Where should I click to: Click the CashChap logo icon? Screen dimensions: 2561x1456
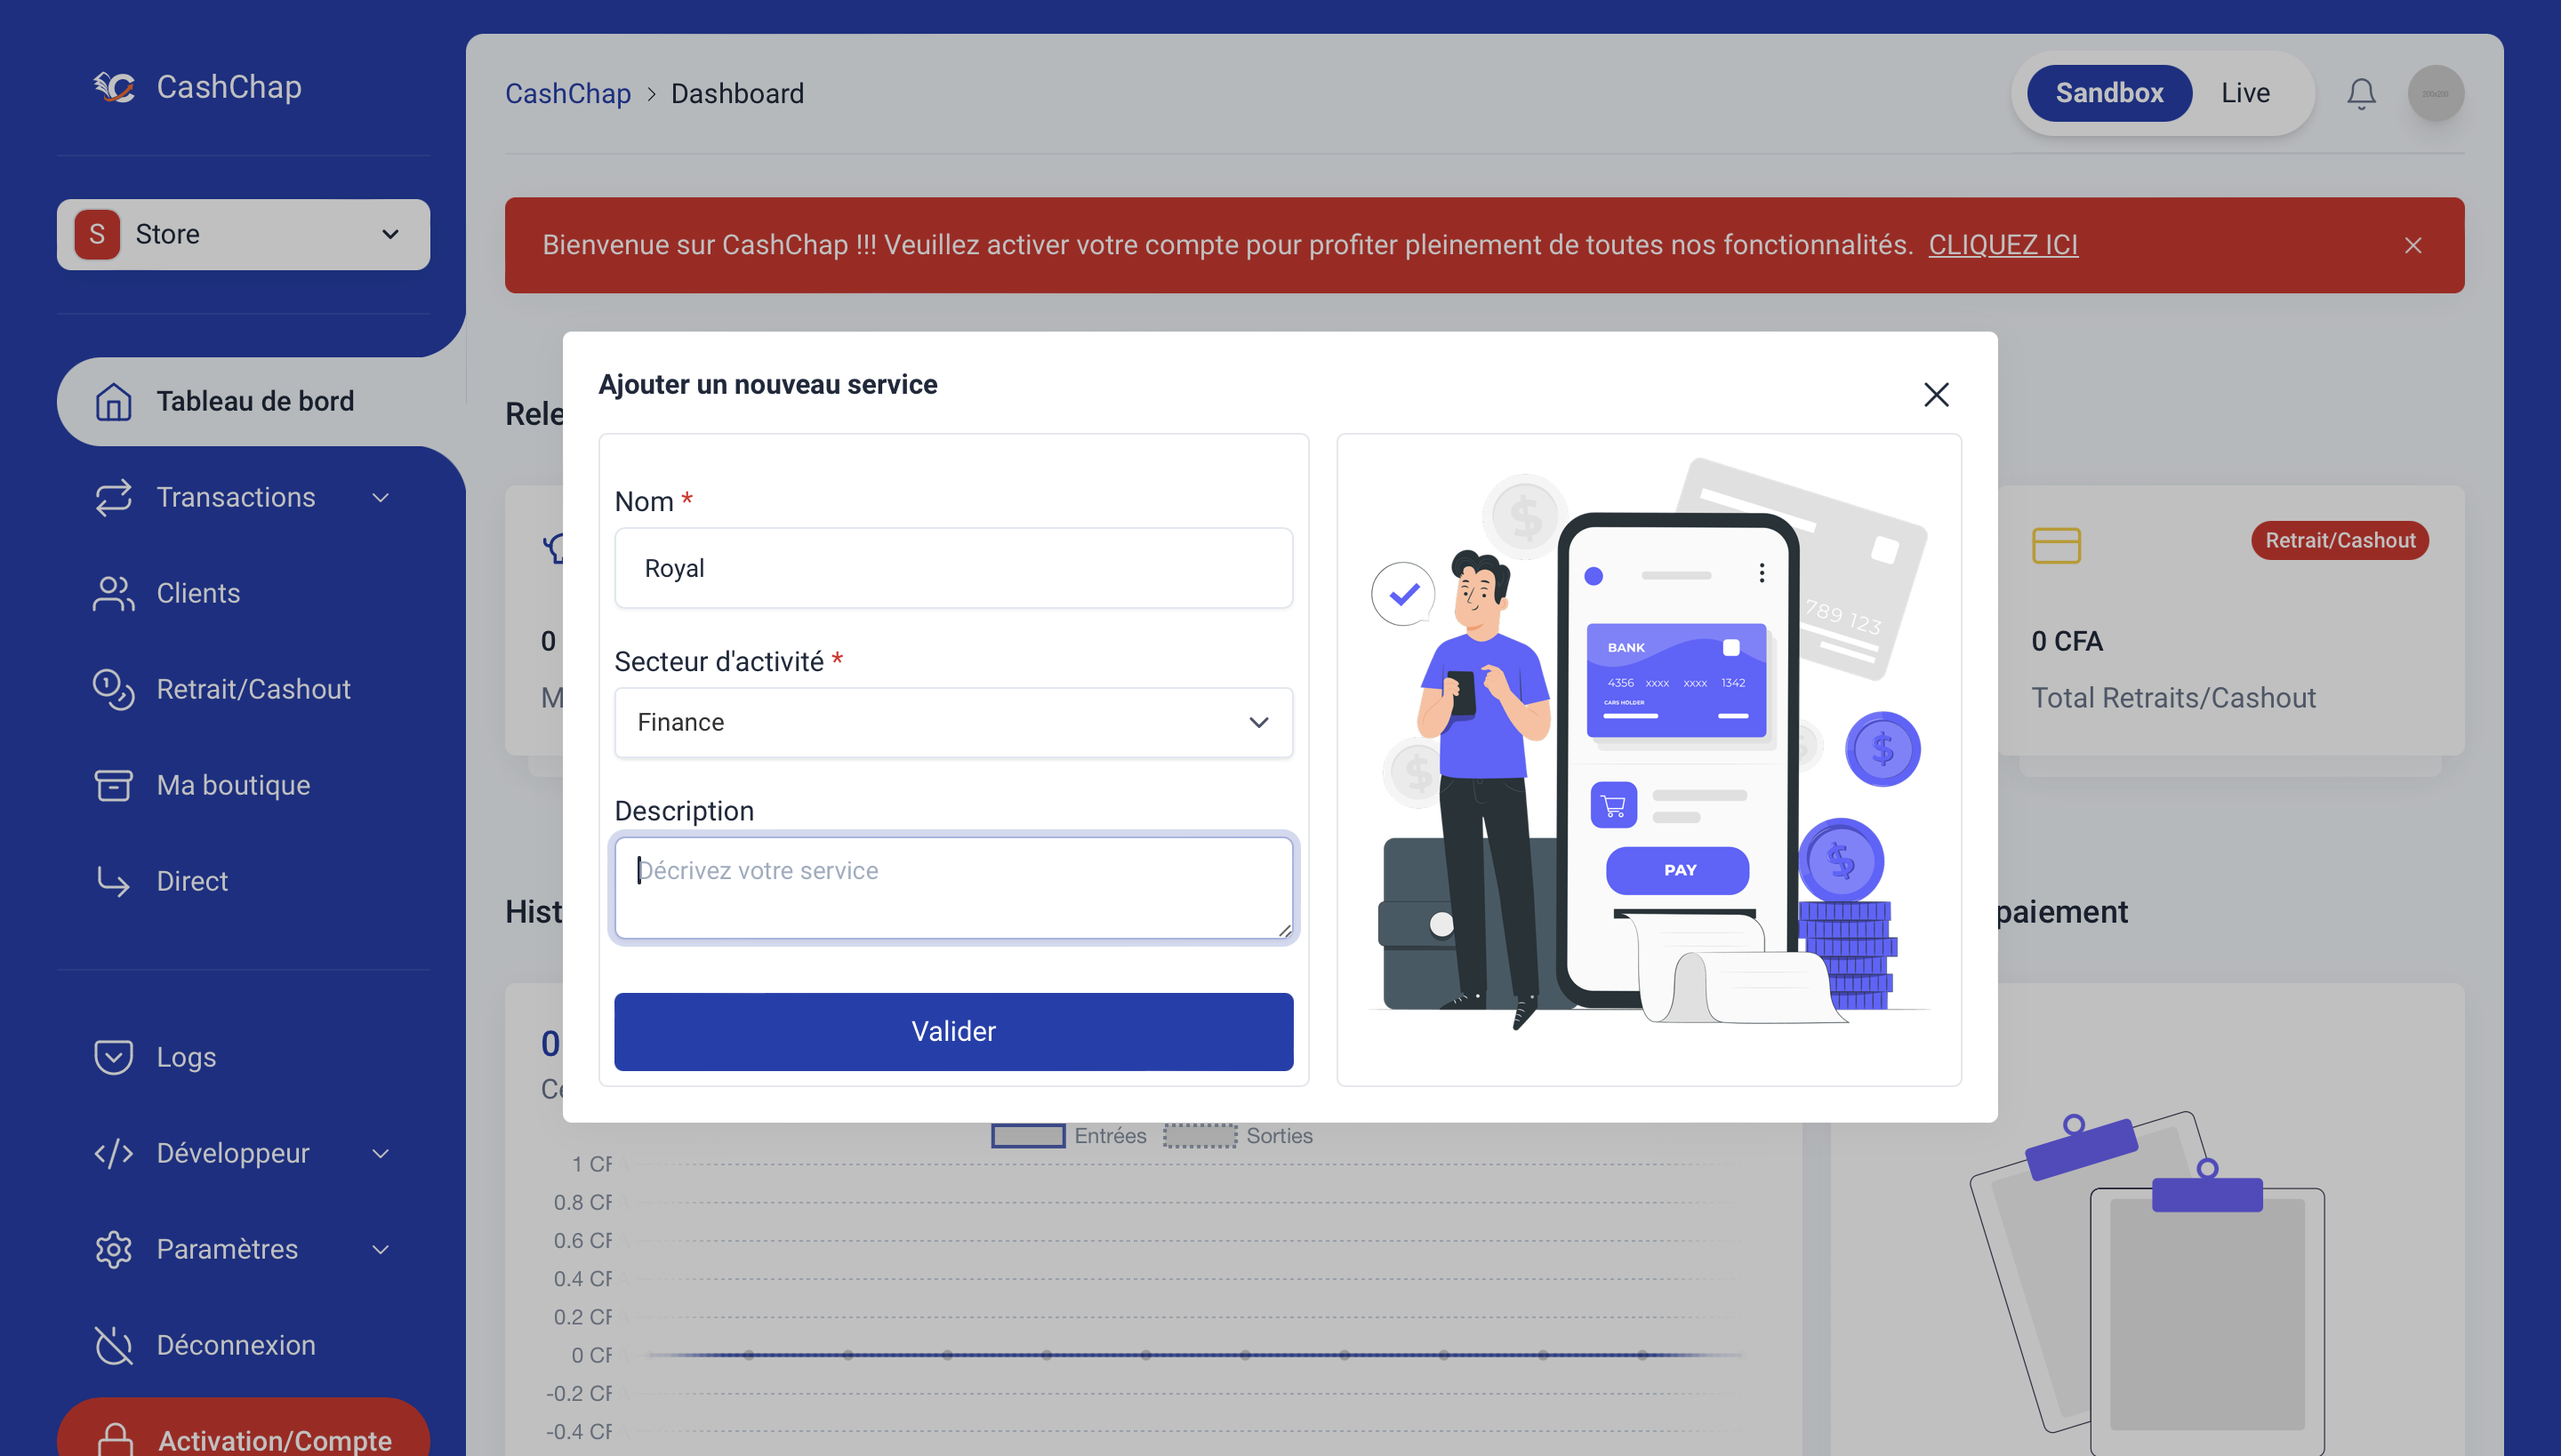114,87
